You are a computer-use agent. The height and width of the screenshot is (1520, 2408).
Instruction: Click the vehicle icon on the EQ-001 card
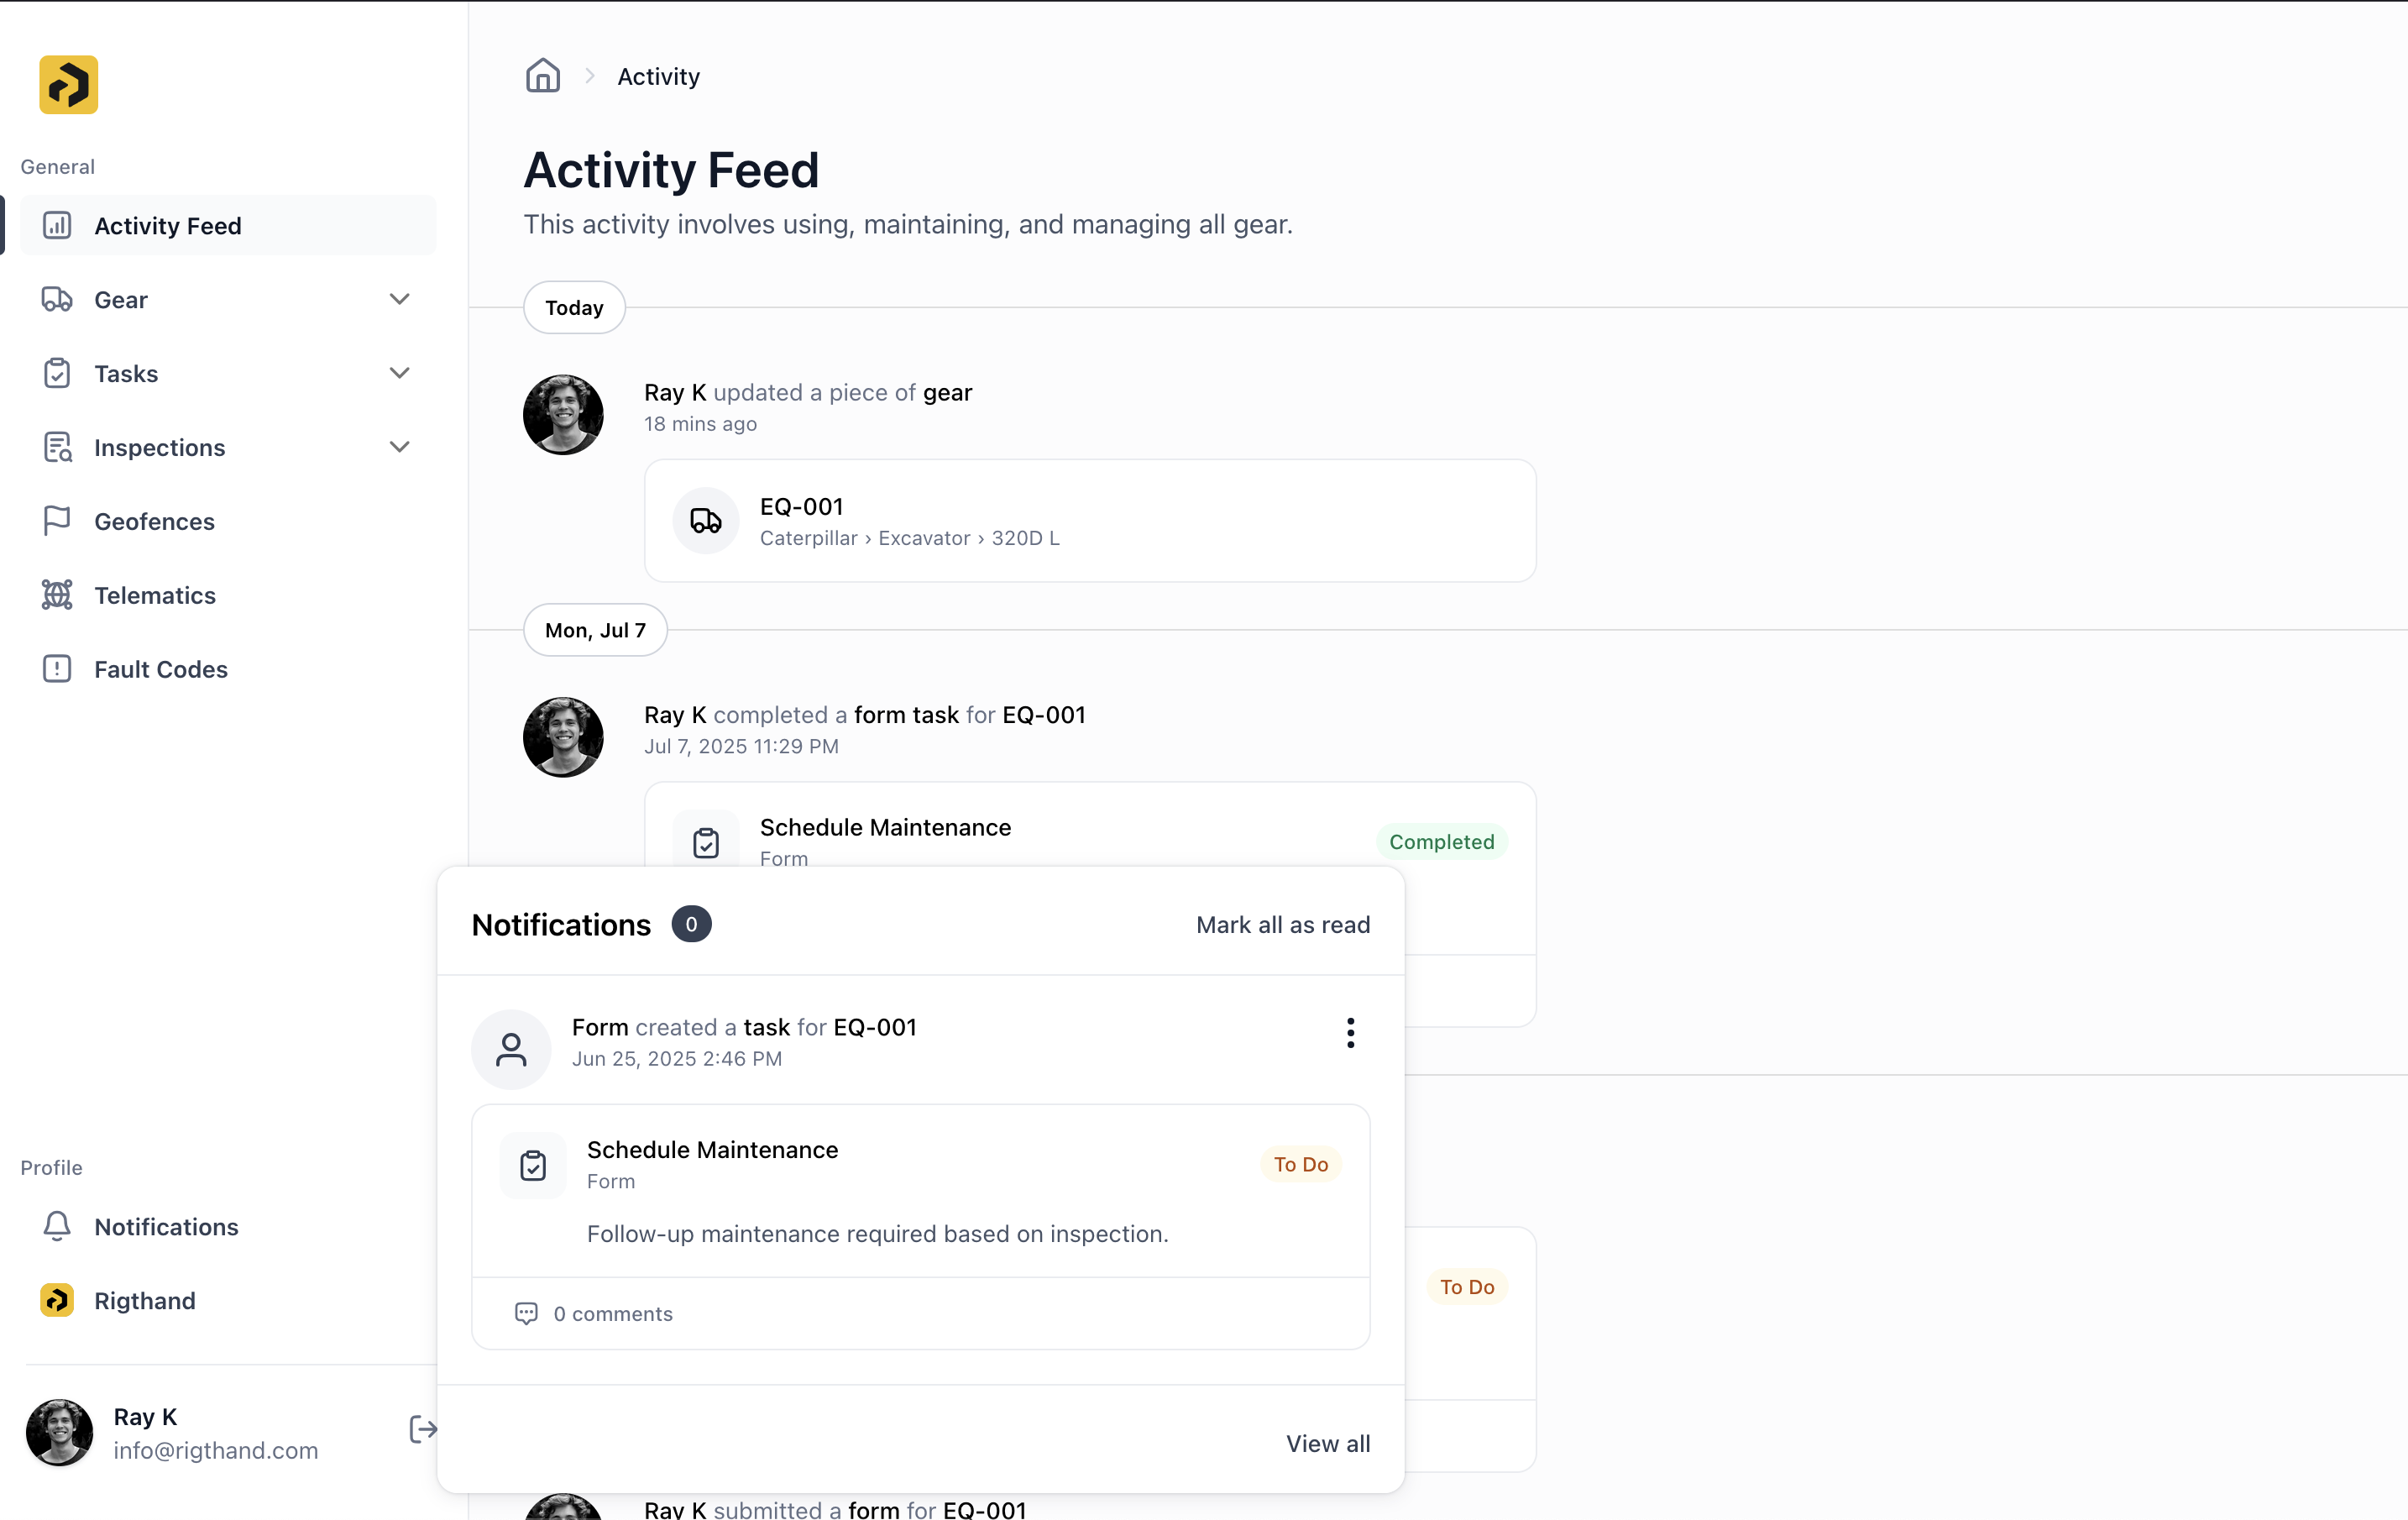point(705,520)
